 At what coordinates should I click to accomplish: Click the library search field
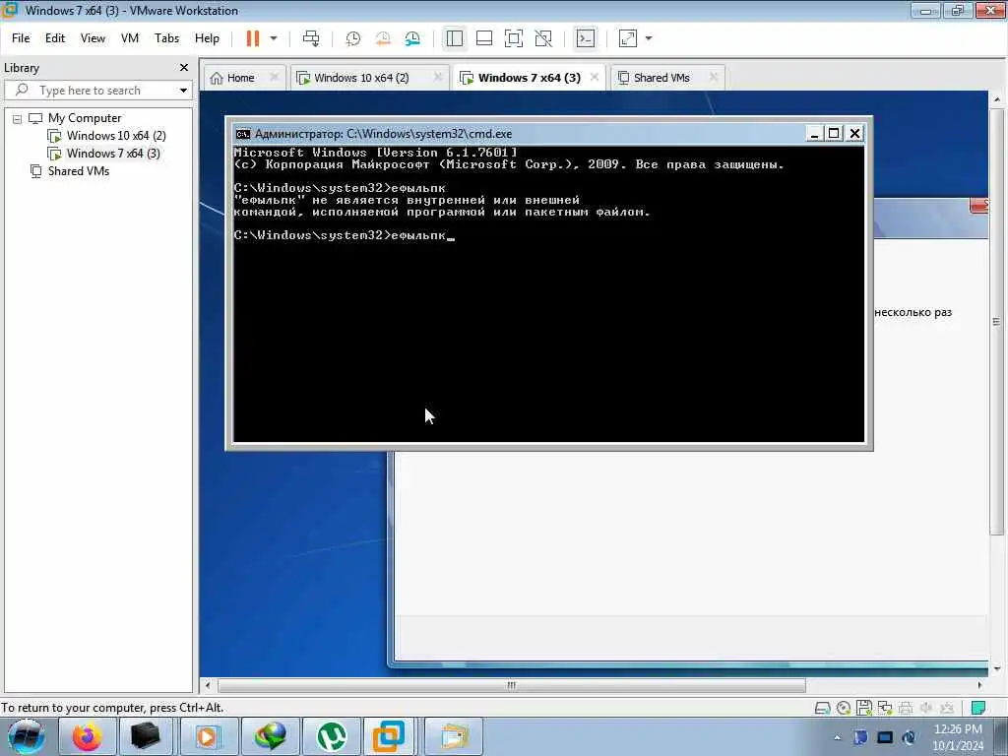96,90
